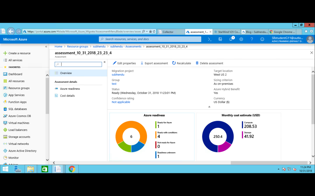Viewport: 315px width, 196px height.
Task: Go to subhendu - Assessments breadcrumb
Action: tap(126, 47)
